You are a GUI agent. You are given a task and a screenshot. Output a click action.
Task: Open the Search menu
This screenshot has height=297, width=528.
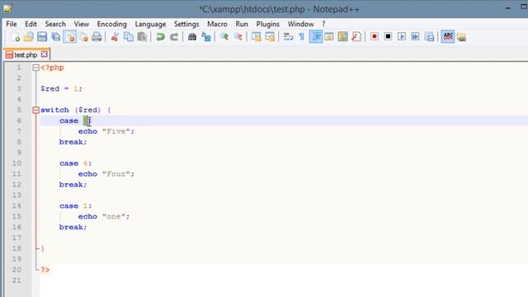tap(55, 24)
